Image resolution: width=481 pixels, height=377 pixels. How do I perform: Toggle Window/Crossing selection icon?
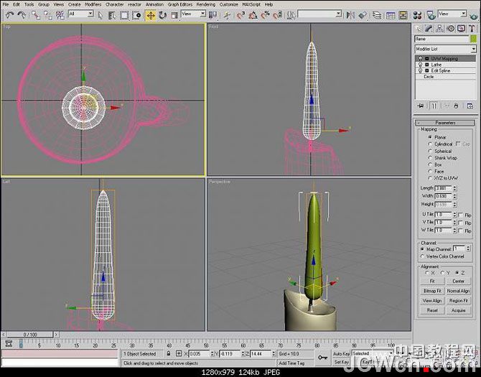click(x=136, y=15)
